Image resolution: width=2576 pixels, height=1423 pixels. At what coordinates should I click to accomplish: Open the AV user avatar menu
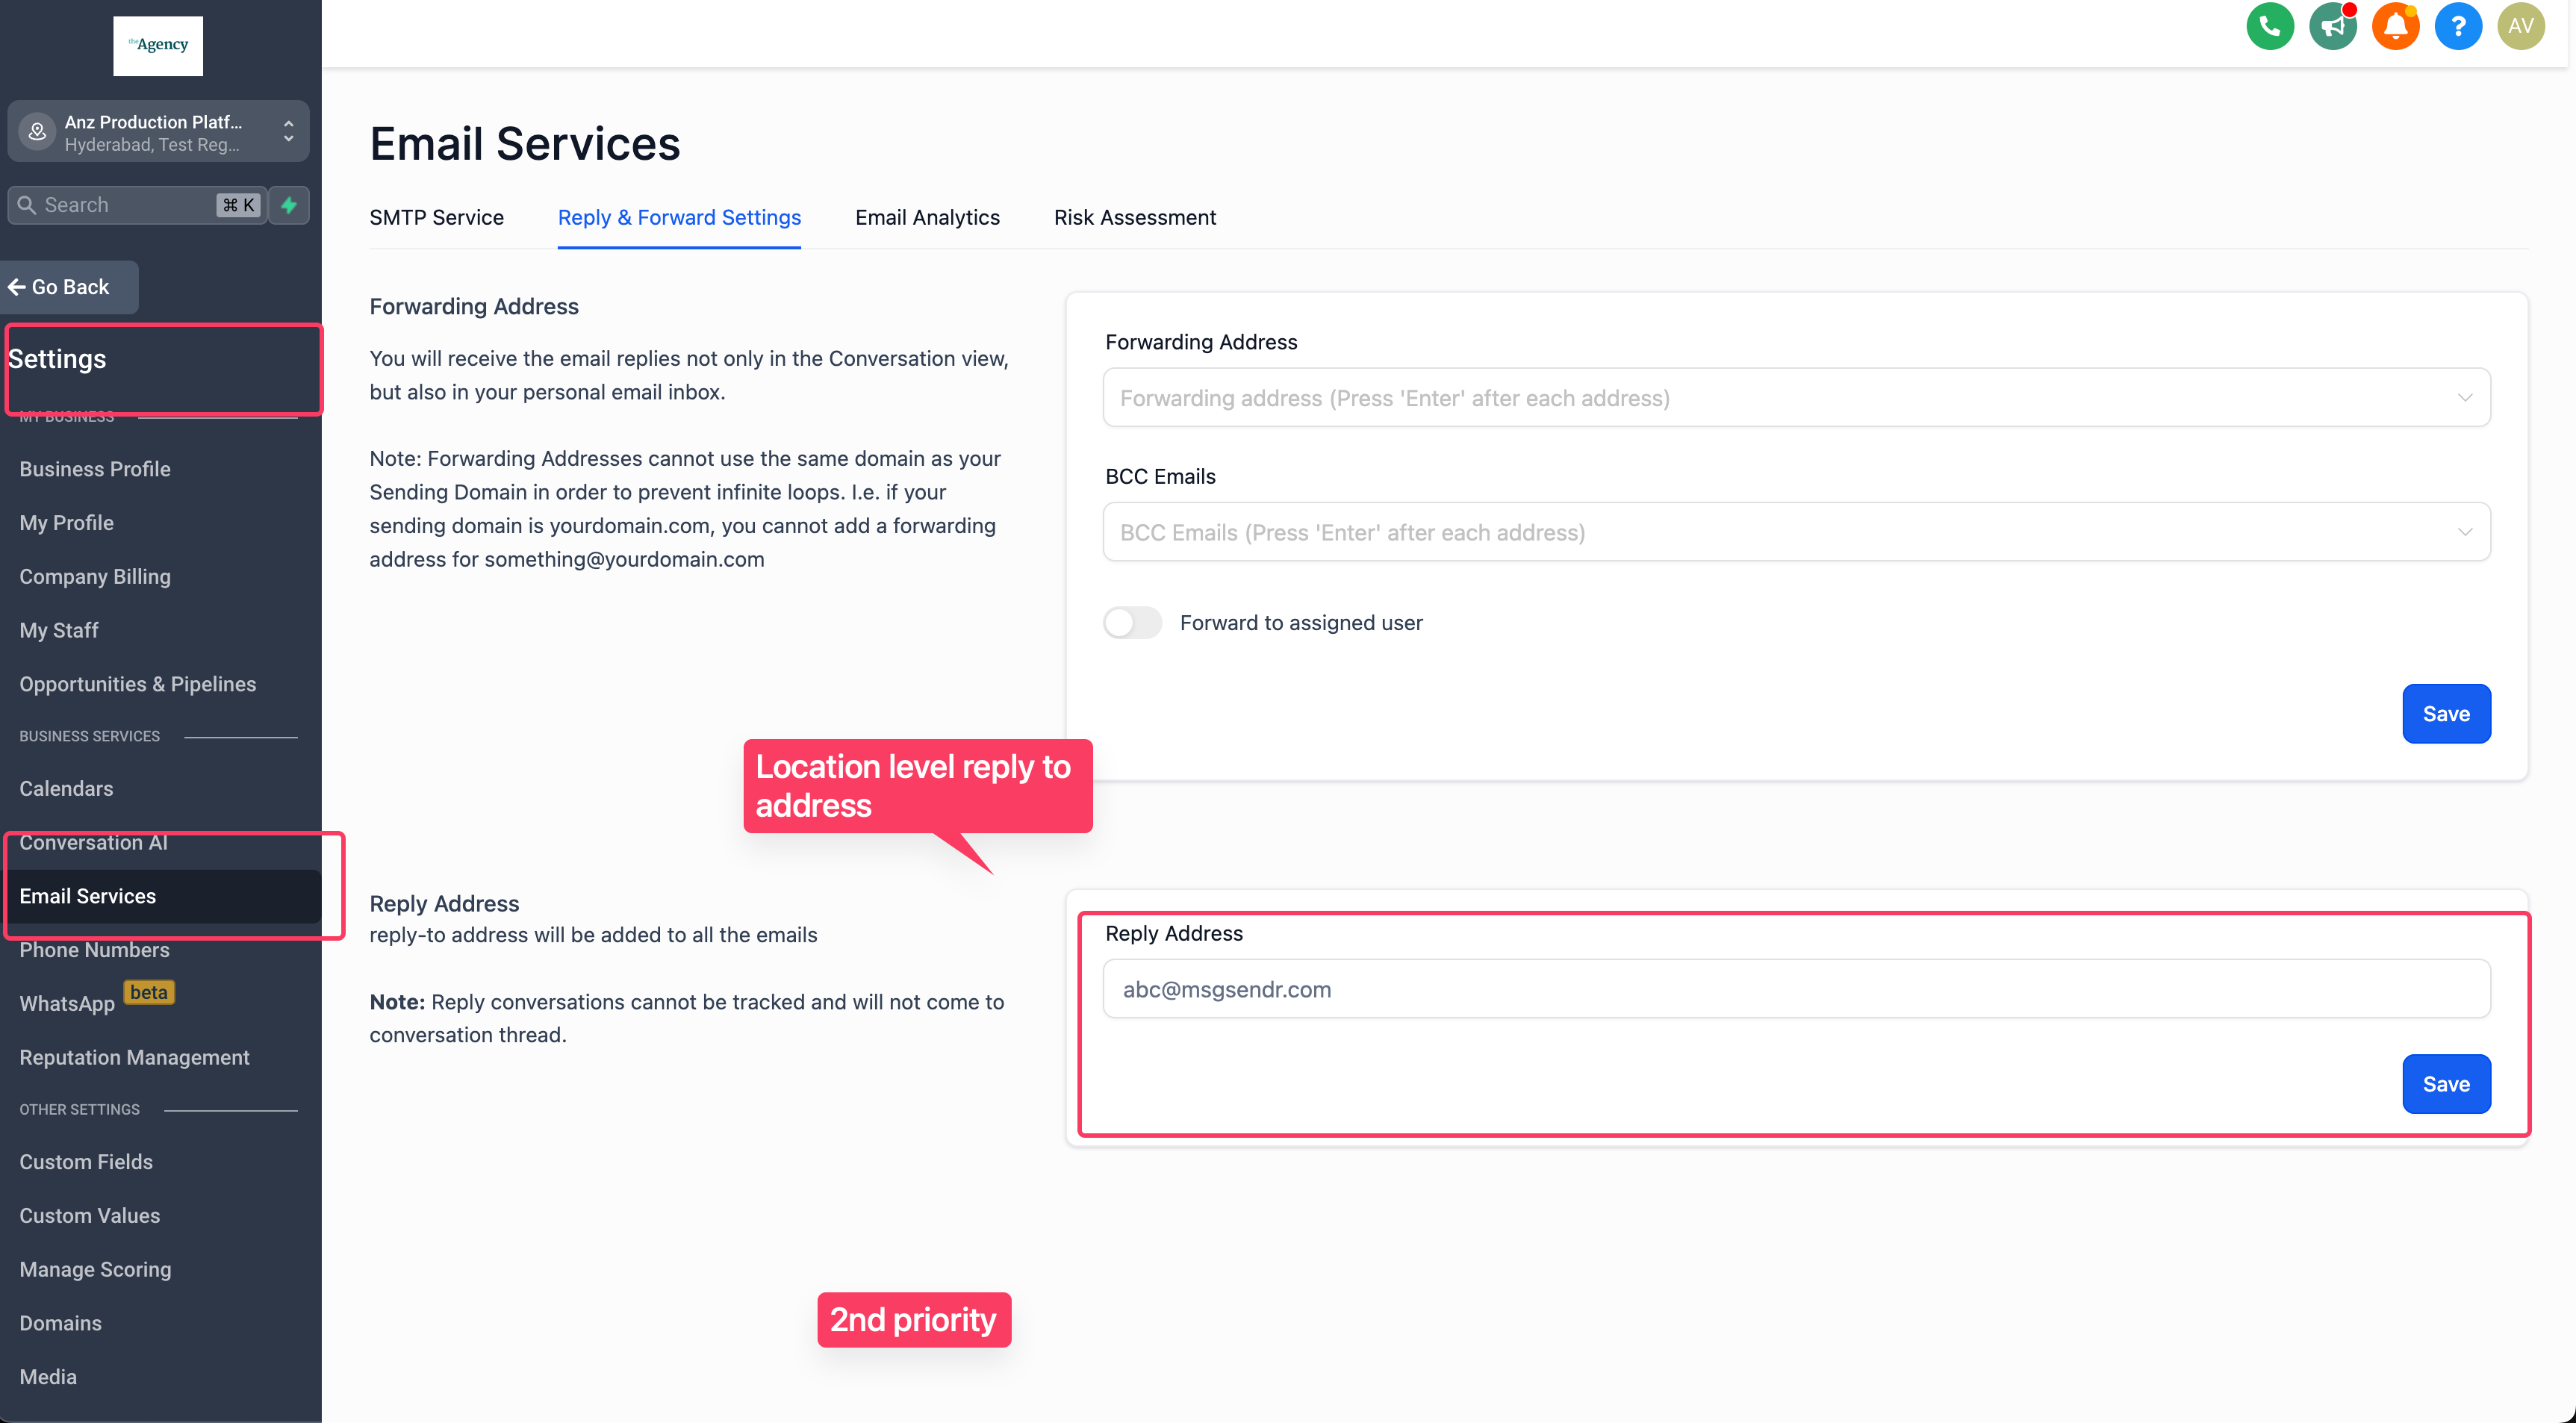click(x=2520, y=27)
